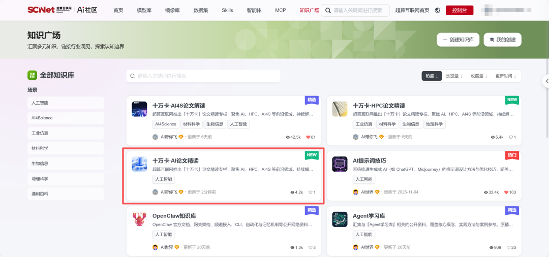This screenshot has height=257, width=549.
Task: Click the heart icon on AI提示词技巧 card
Action: tap(506, 192)
